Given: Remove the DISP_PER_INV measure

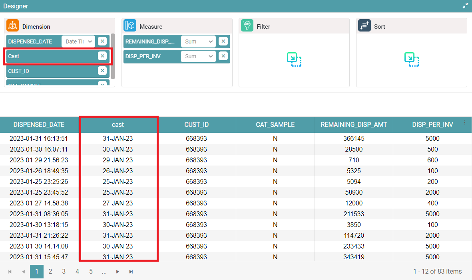Looking at the screenshot, I should pyautogui.click(x=223, y=56).
